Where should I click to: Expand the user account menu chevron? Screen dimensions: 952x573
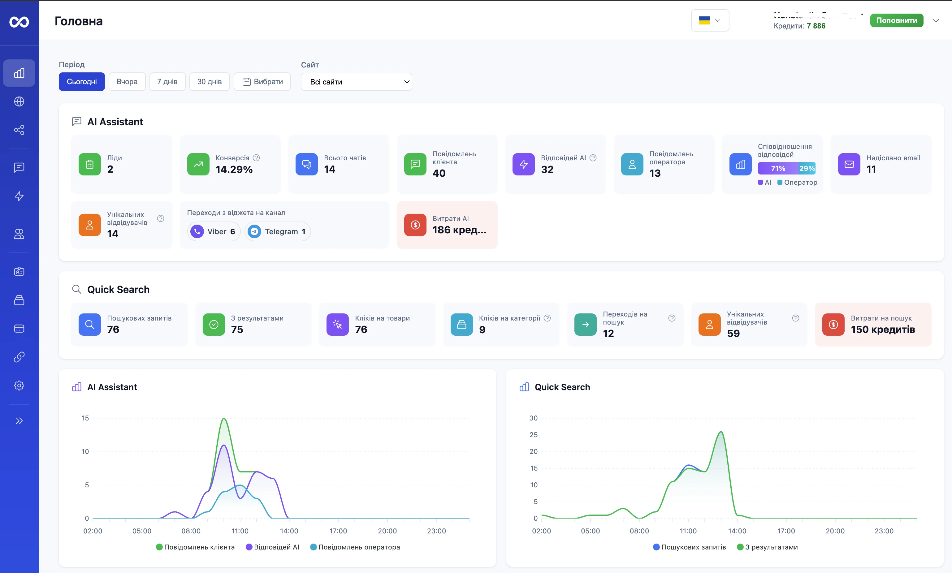(x=936, y=20)
